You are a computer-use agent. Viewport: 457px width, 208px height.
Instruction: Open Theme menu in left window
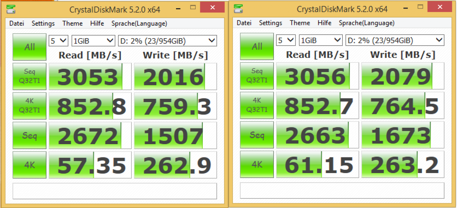point(72,24)
